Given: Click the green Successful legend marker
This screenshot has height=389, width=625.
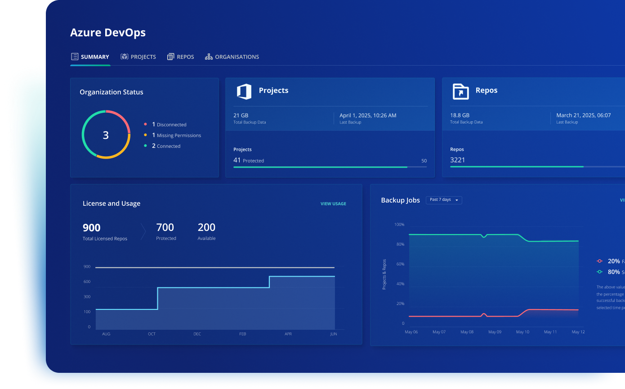Looking at the screenshot, I should 599,271.
